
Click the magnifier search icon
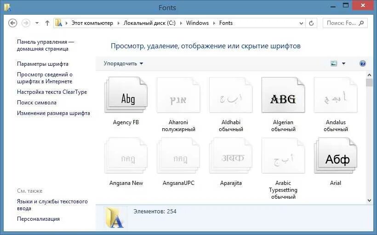coord(361,23)
